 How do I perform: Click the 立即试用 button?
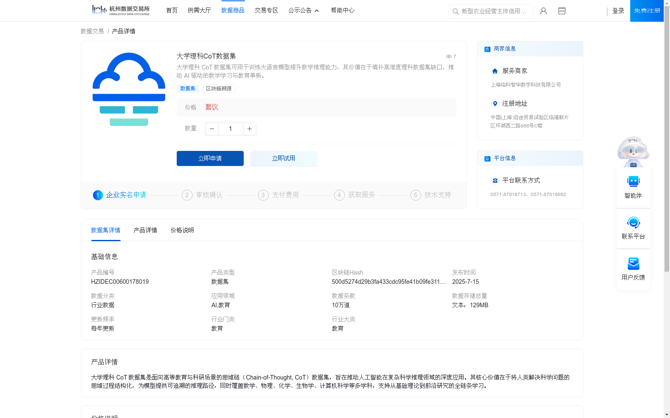(x=283, y=158)
